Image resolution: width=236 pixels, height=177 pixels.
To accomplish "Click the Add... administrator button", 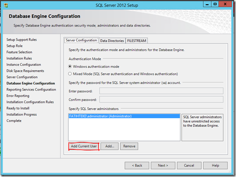I will (110, 146).
